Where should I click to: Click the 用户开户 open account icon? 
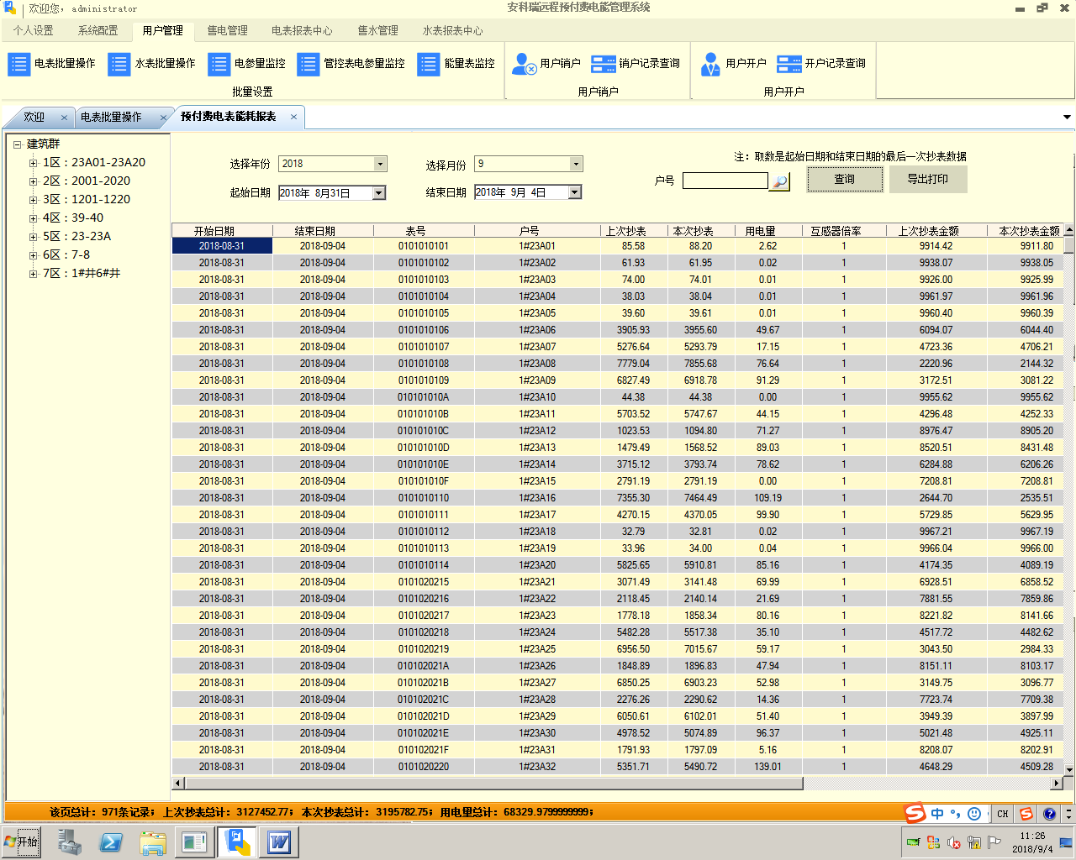[710, 64]
